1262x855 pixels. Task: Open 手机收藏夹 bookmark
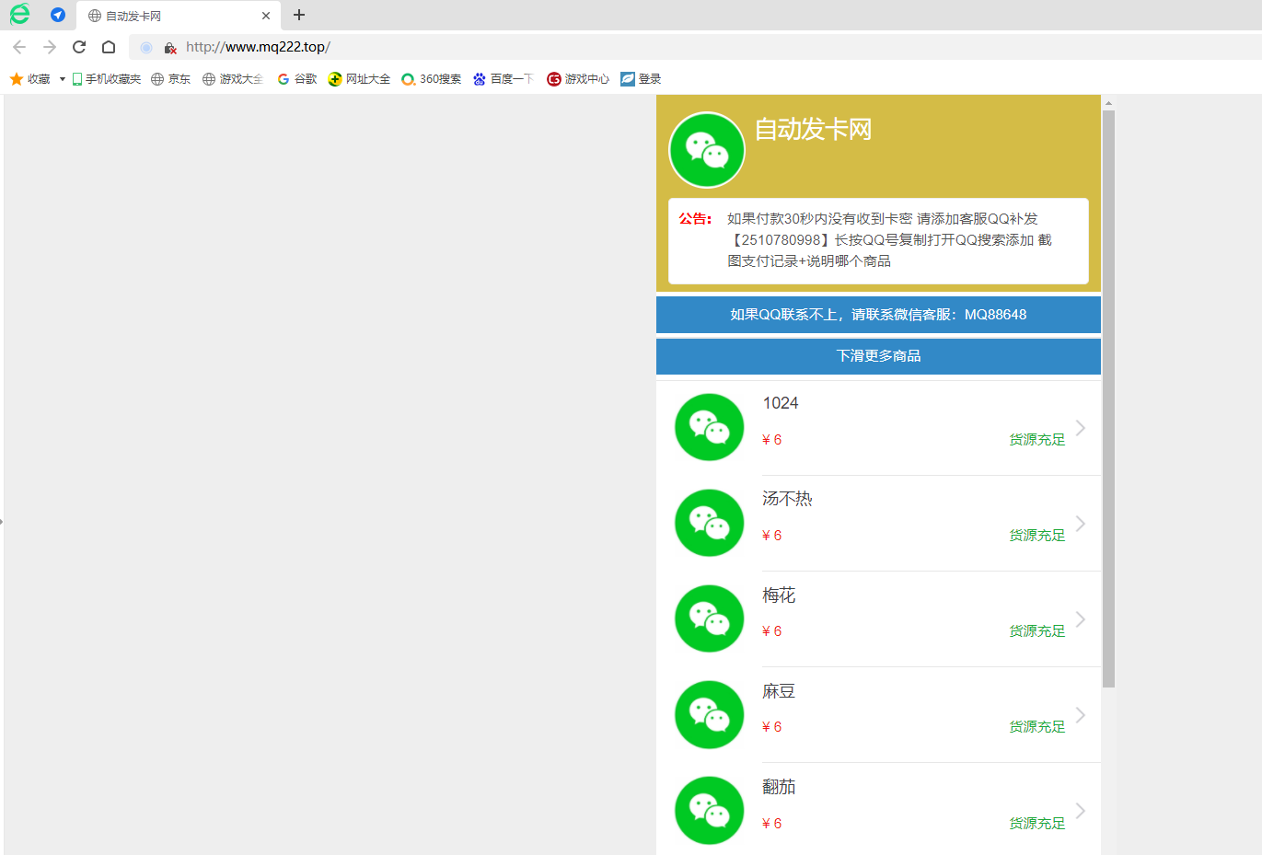click(x=107, y=79)
